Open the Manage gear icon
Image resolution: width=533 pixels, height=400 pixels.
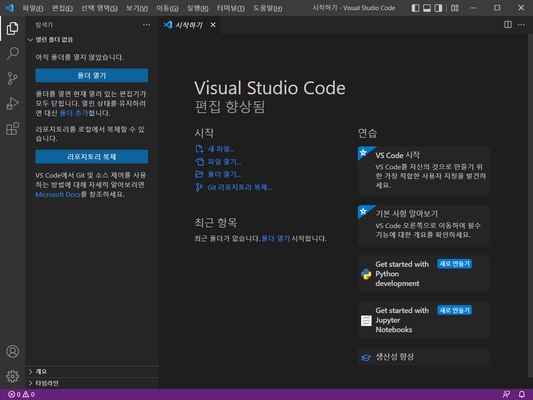[x=12, y=376]
